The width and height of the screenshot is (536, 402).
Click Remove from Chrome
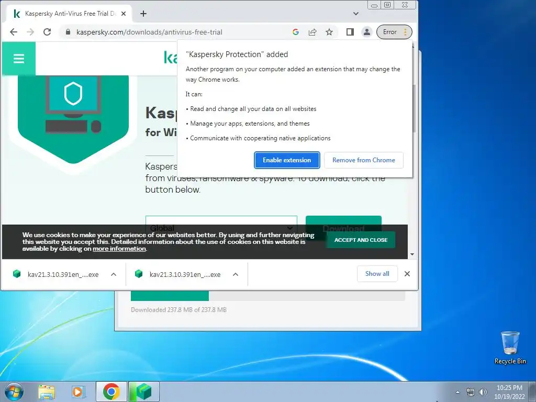click(x=363, y=160)
